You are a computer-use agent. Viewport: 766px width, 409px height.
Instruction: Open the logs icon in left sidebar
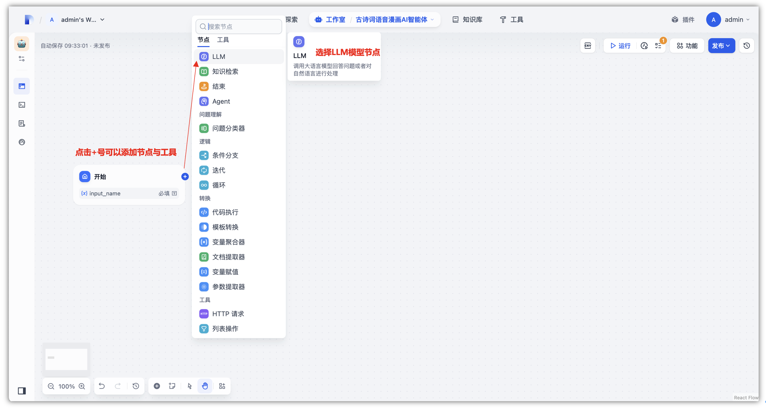[x=22, y=123]
